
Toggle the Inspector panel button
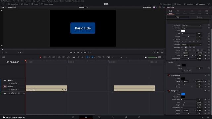pyautogui.click(x=200, y=4)
